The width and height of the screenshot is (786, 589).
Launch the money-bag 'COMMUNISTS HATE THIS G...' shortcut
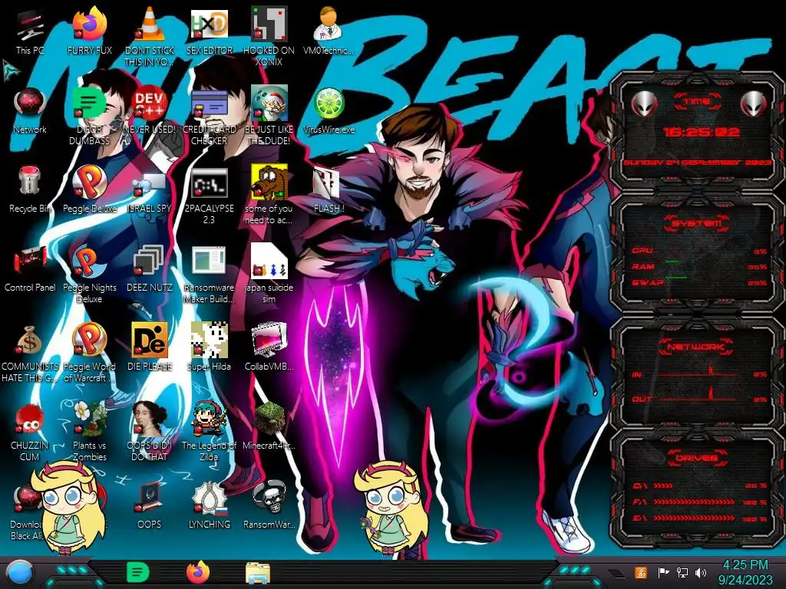tap(30, 353)
